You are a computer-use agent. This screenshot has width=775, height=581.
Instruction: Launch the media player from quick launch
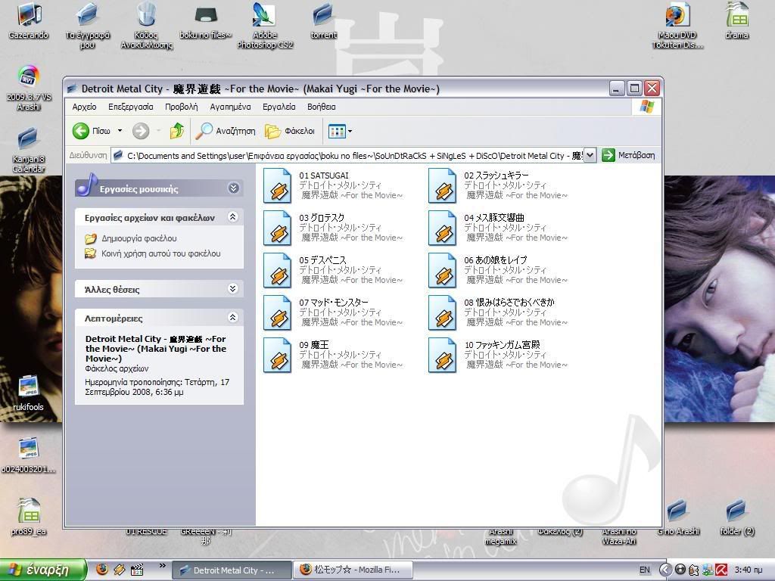coord(137,570)
